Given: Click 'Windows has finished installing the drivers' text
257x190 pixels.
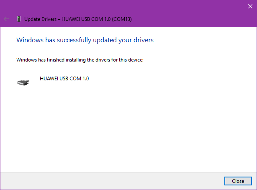Looking at the screenshot, I should [x=80, y=60].
